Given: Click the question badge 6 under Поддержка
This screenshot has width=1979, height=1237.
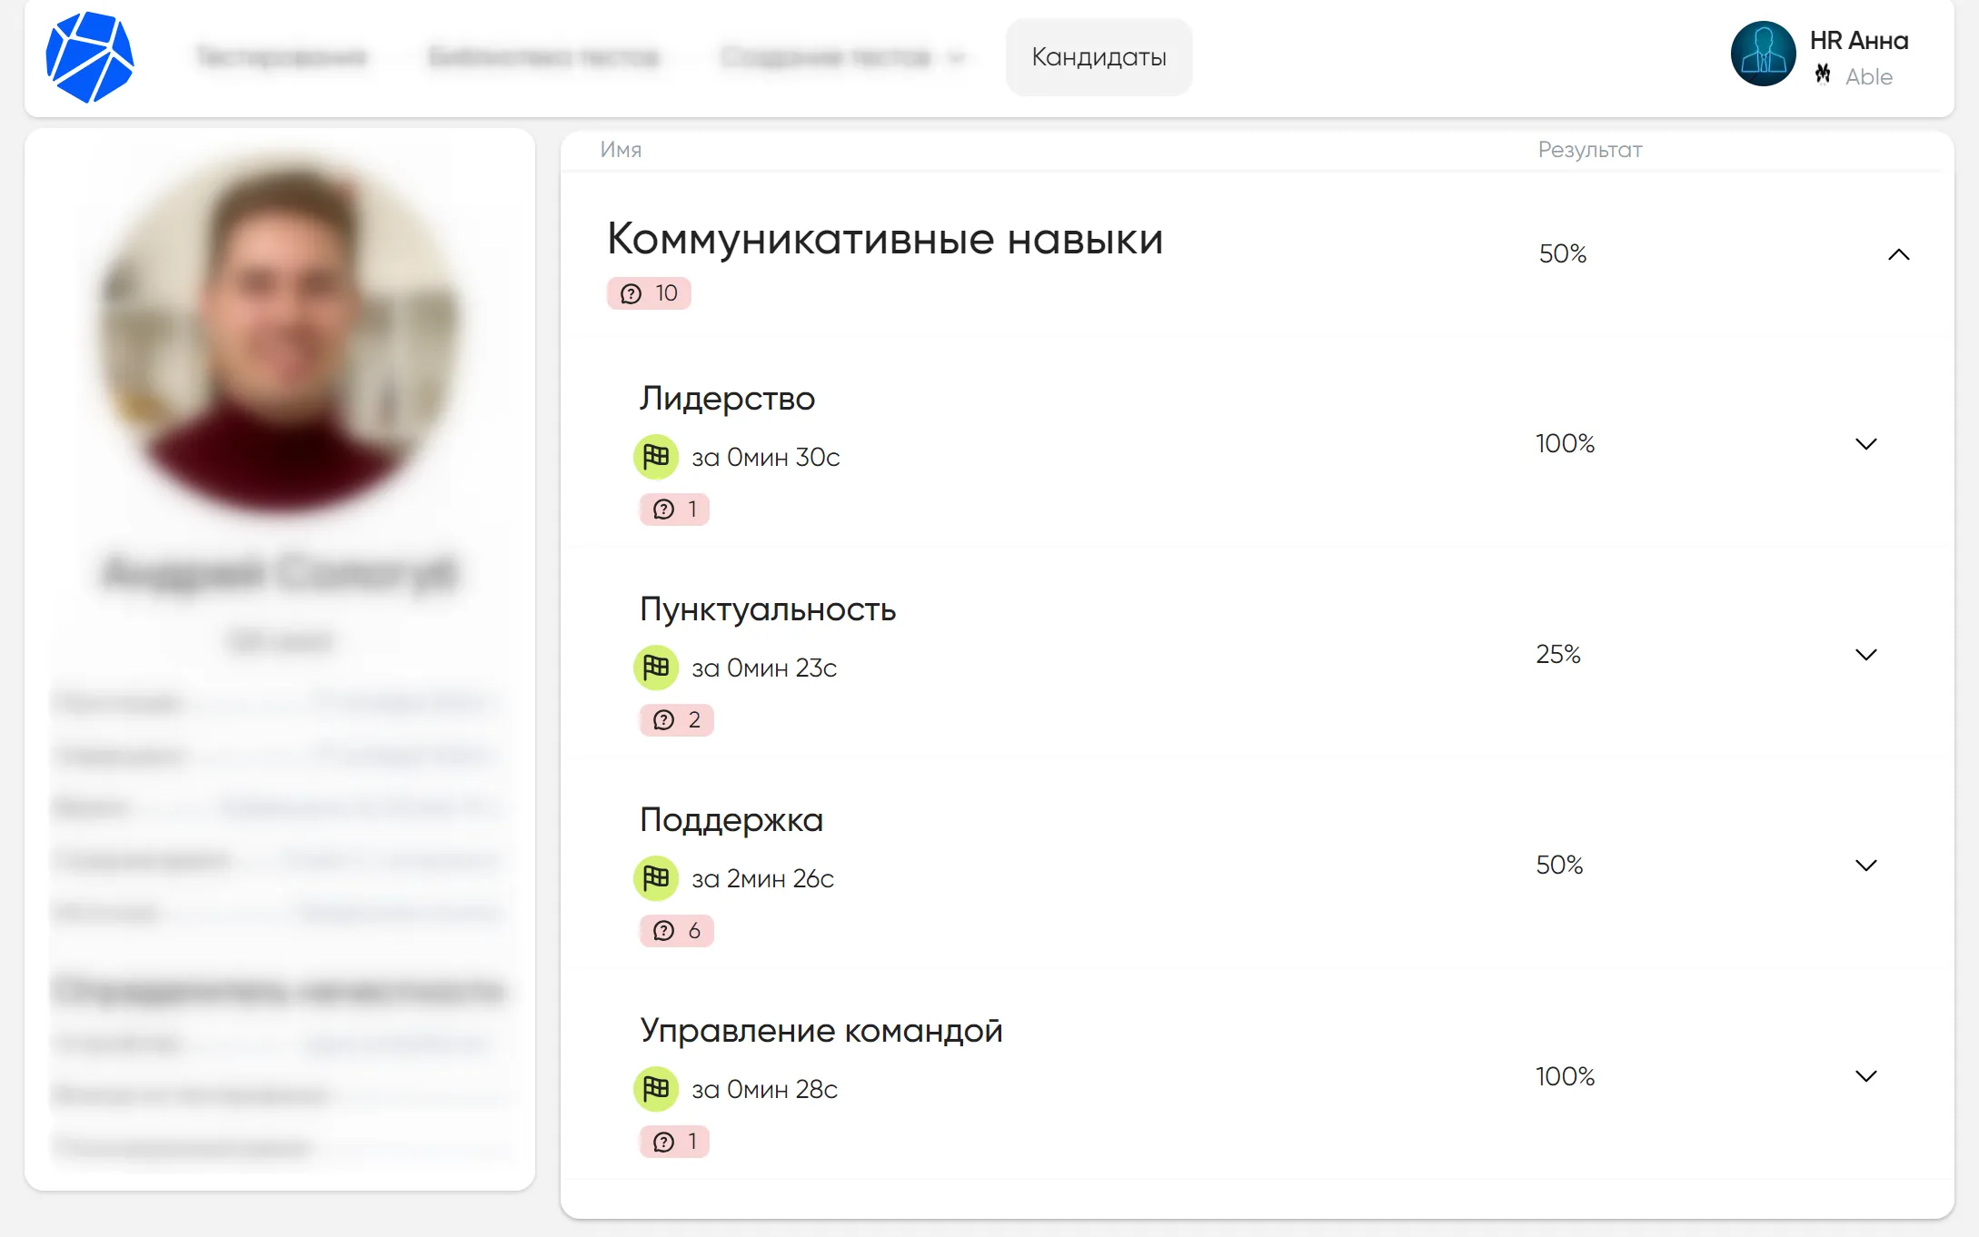Looking at the screenshot, I should click(676, 930).
